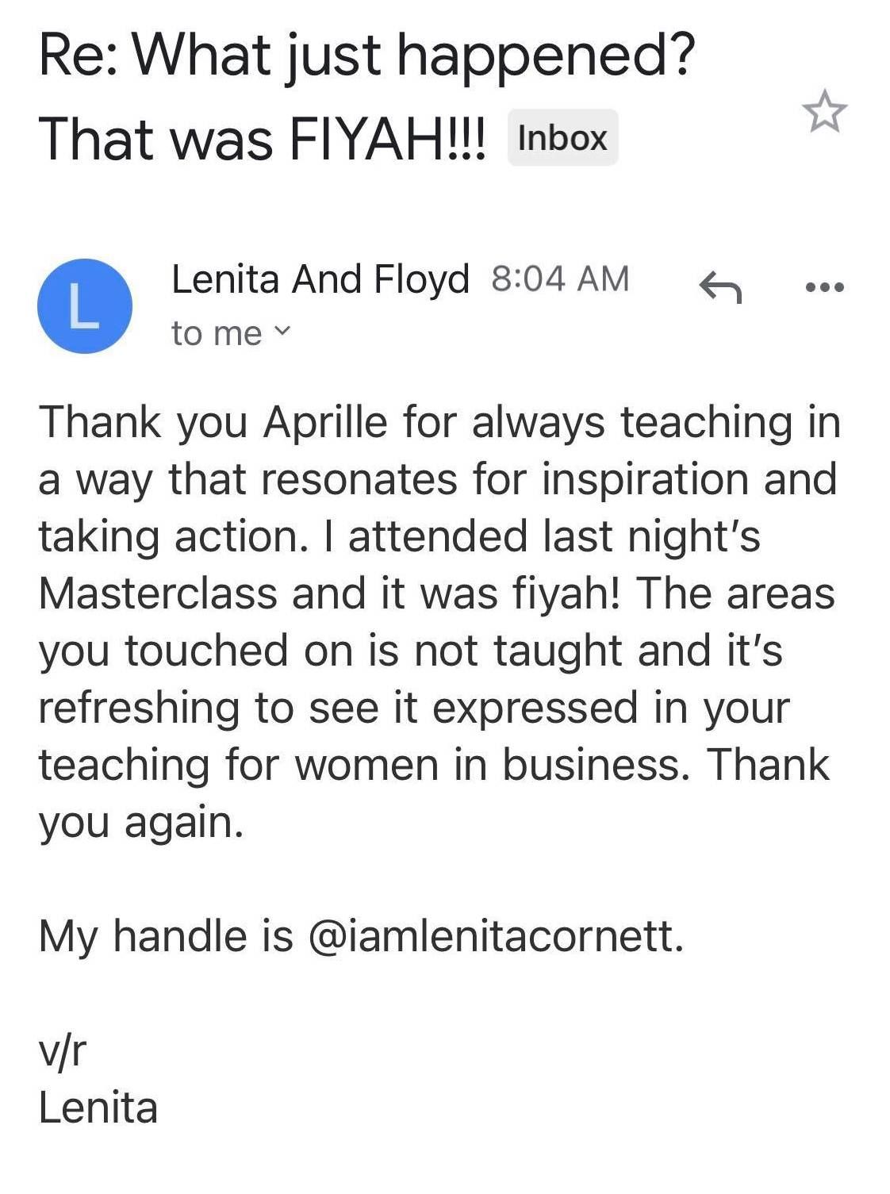Image resolution: width=890 pixels, height=1194 pixels.
Task: Star this email conversation
Action: (x=824, y=112)
